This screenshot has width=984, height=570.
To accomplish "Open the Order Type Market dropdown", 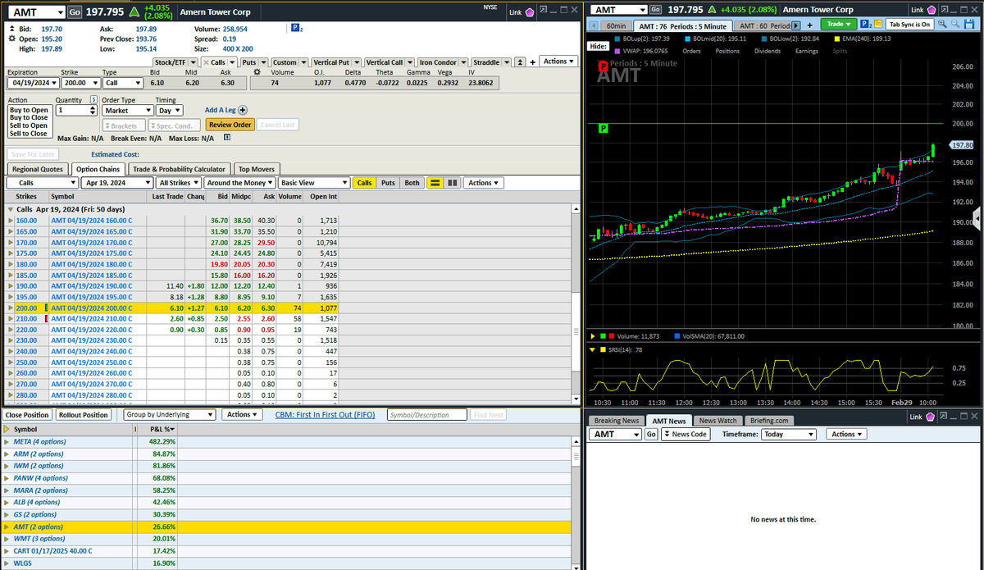I will click(127, 110).
